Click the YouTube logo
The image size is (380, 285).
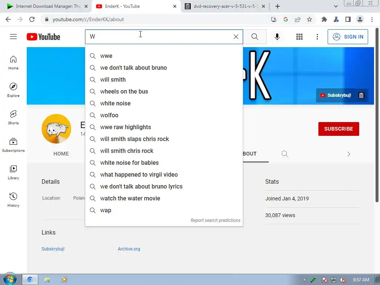(x=43, y=37)
